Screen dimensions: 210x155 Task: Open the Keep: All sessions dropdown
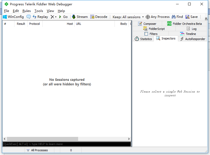(x=128, y=17)
